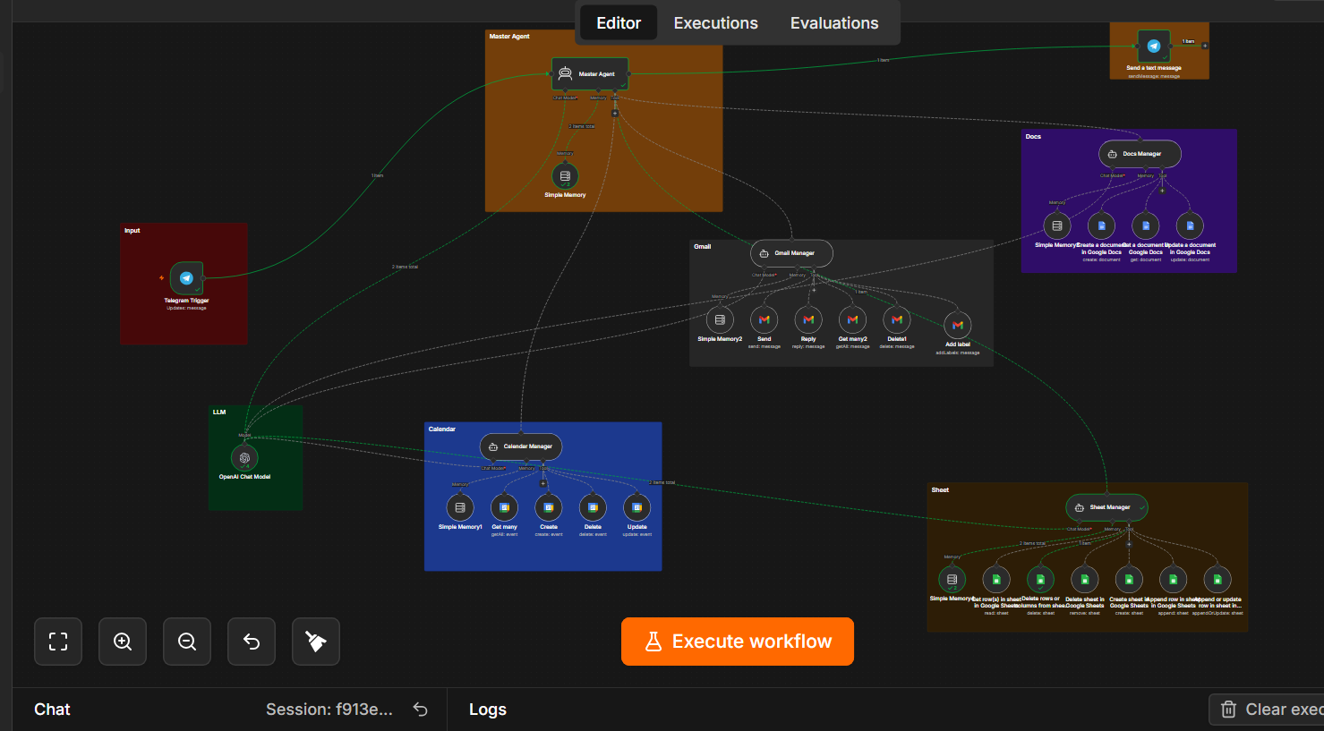Open the Executions tab
1324x731 pixels.
715,23
